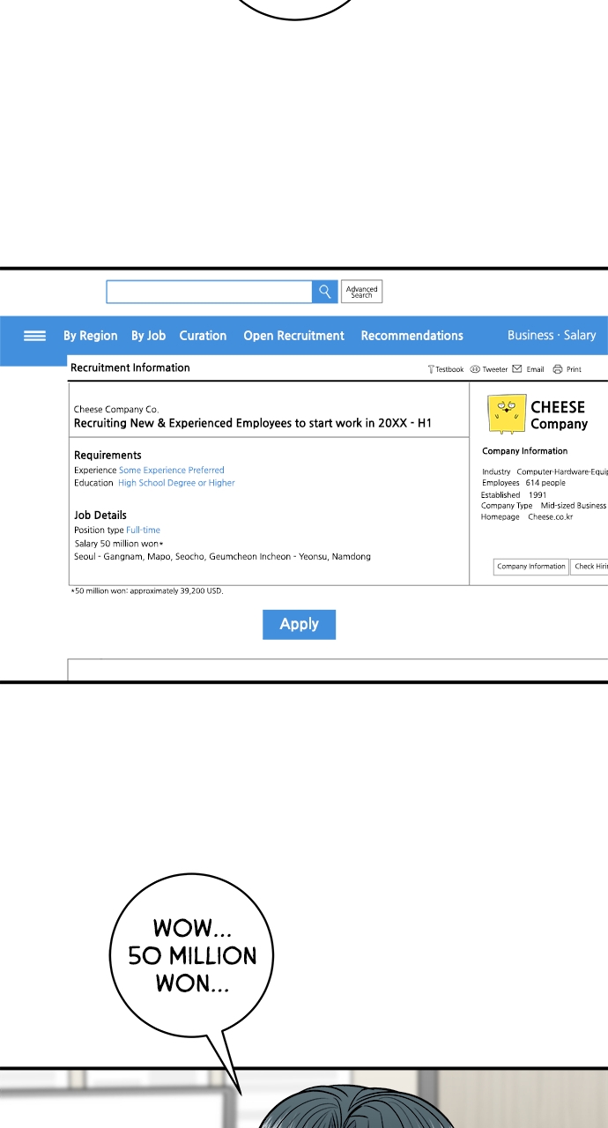Image resolution: width=608 pixels, height=1128 pixels.
Task: Open the Recommendations menu
Action: point(412,336)
